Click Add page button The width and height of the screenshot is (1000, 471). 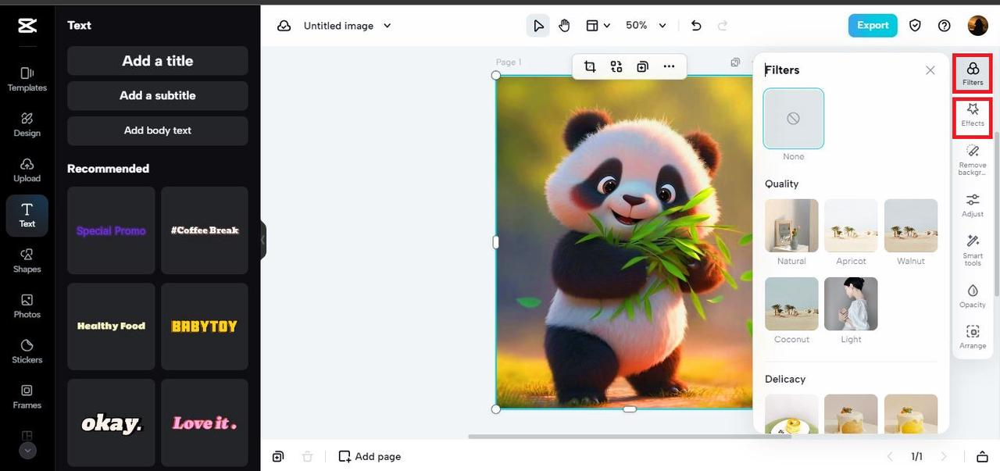point(370,457)
